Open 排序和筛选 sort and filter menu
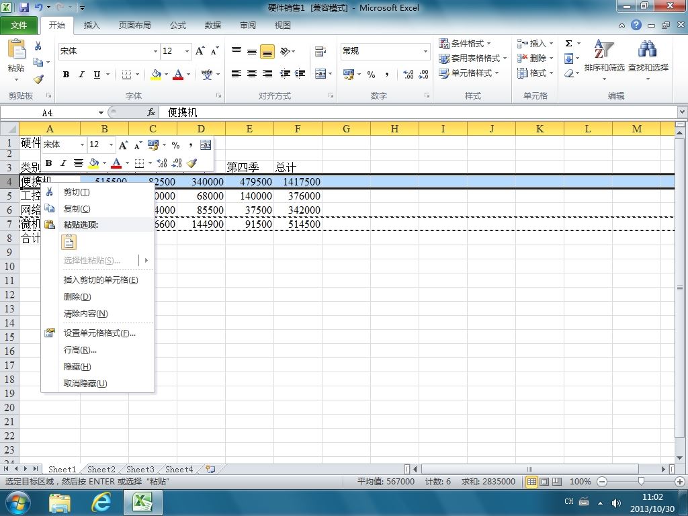 click(x=604, y=60)
